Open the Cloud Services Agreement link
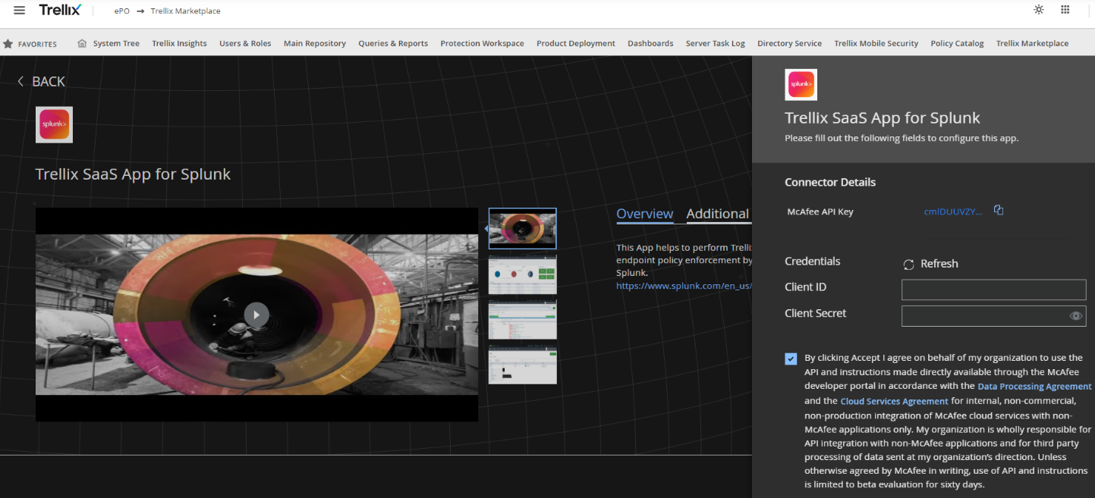1095x498 pixels. tap(894, 401)
